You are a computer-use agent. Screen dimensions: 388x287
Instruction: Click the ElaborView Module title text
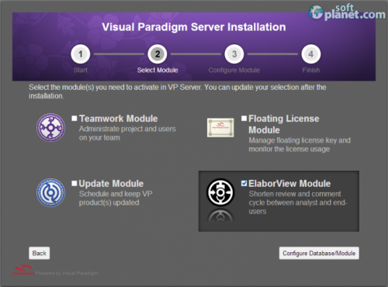pos(289,184)
